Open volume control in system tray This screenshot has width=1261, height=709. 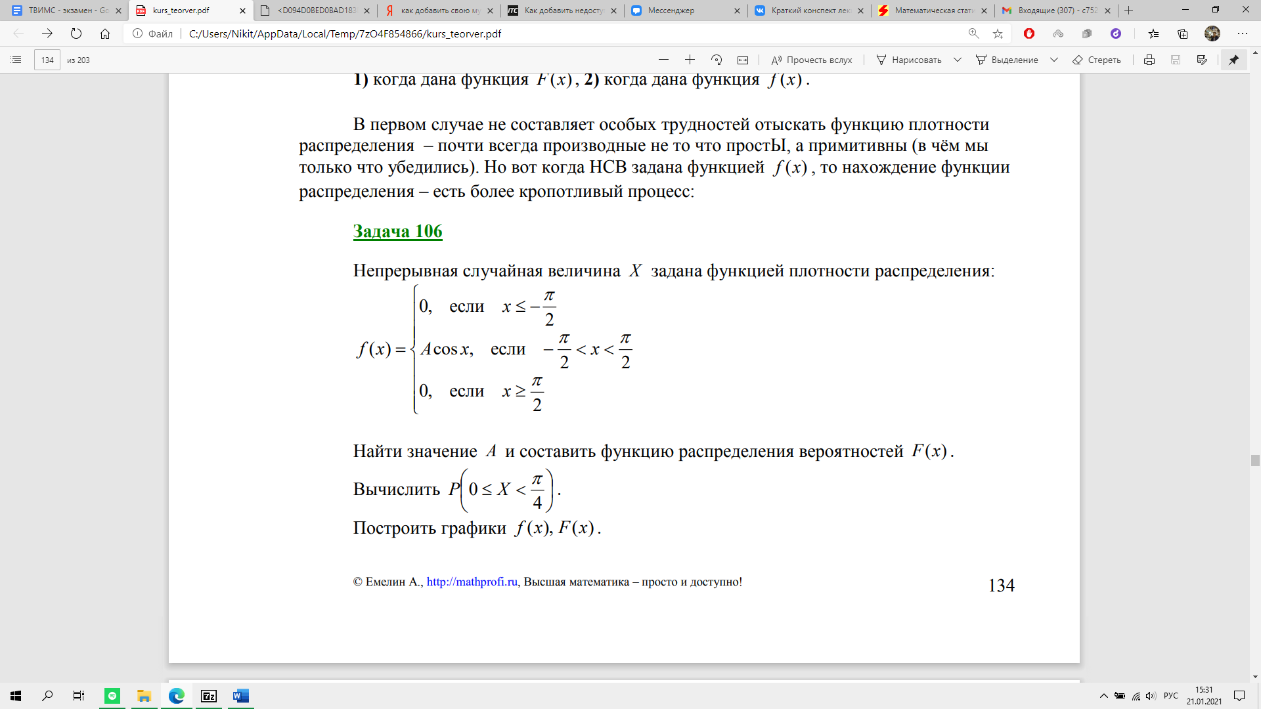click(1151, 696)
